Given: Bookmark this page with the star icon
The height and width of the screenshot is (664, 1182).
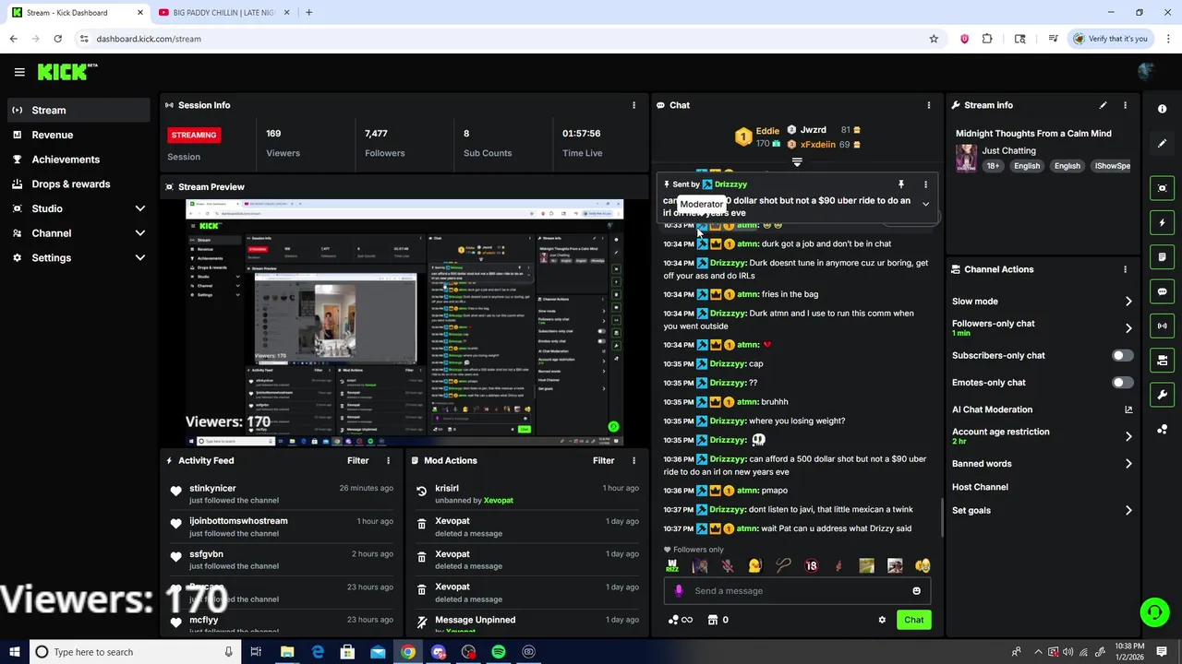Looking at the screenshot, I should [x=934, y=39].
